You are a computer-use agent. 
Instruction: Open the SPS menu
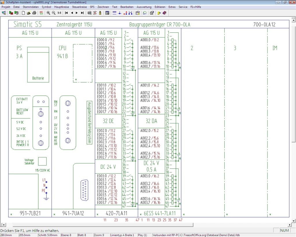click(x=92, y=7)
